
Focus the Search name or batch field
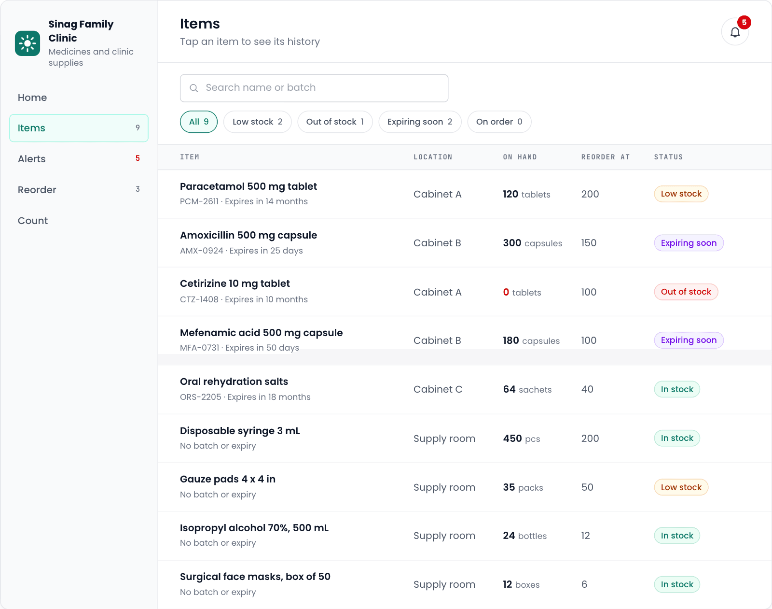(314, 88)
